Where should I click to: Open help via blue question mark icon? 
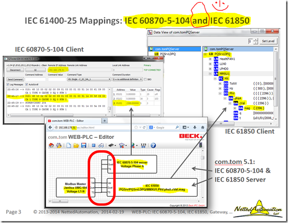153,145
